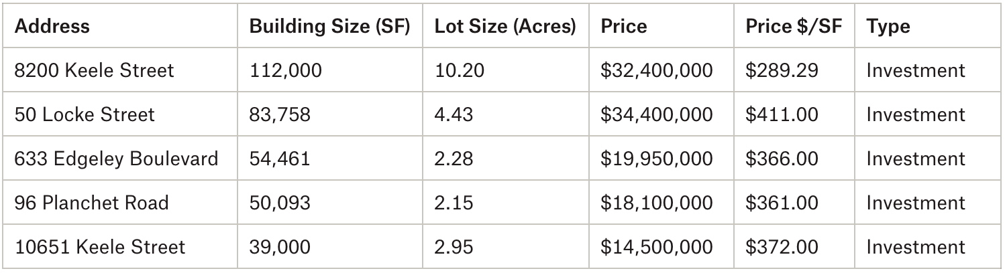Select the 96 Planchet Road cell

tap(91, 203)
